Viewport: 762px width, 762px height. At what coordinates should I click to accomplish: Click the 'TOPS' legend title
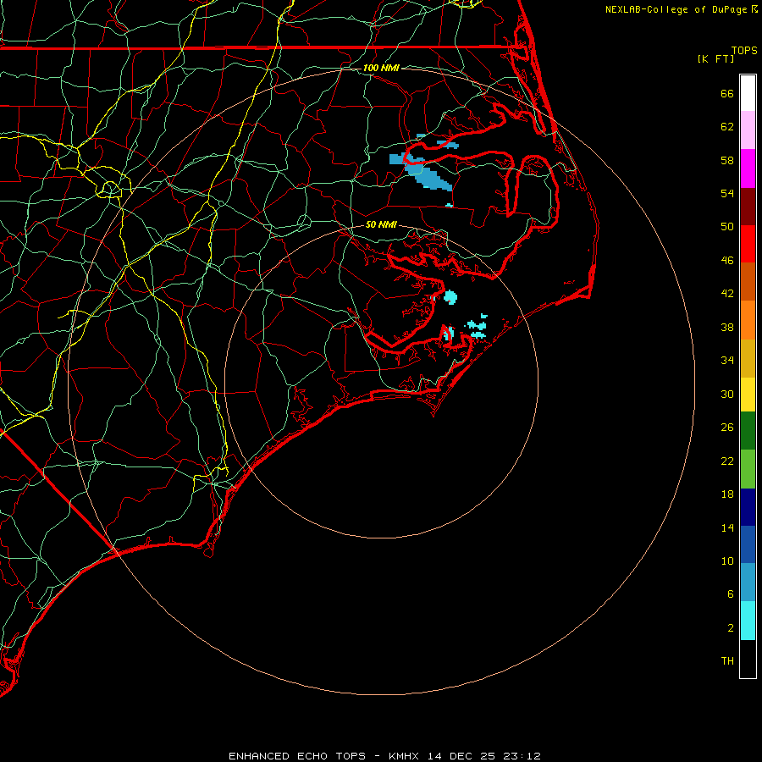(744, 50)
